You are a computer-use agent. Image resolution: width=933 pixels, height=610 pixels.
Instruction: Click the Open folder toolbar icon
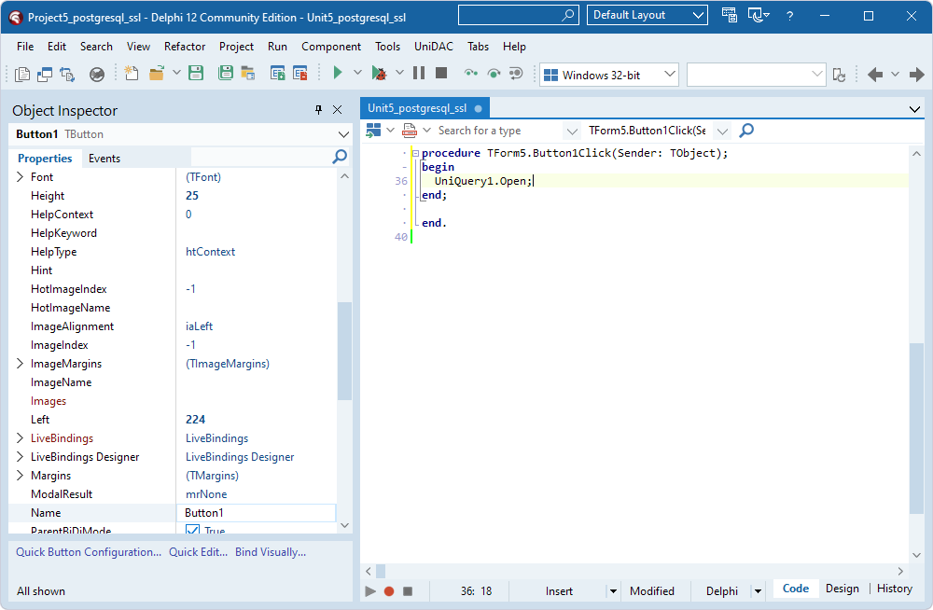157,73
